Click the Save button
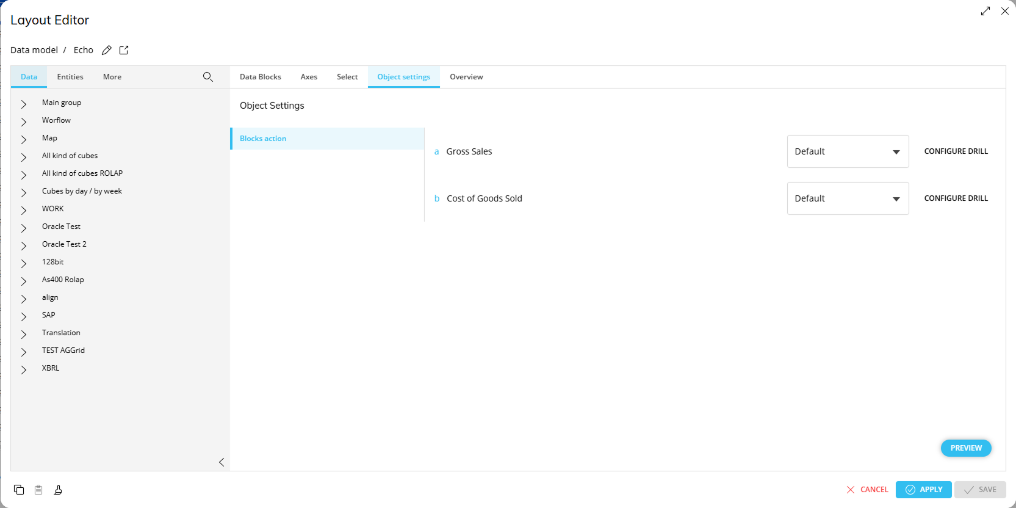The width and height of the screenshot is (1016, 508). tap(980, 490)
